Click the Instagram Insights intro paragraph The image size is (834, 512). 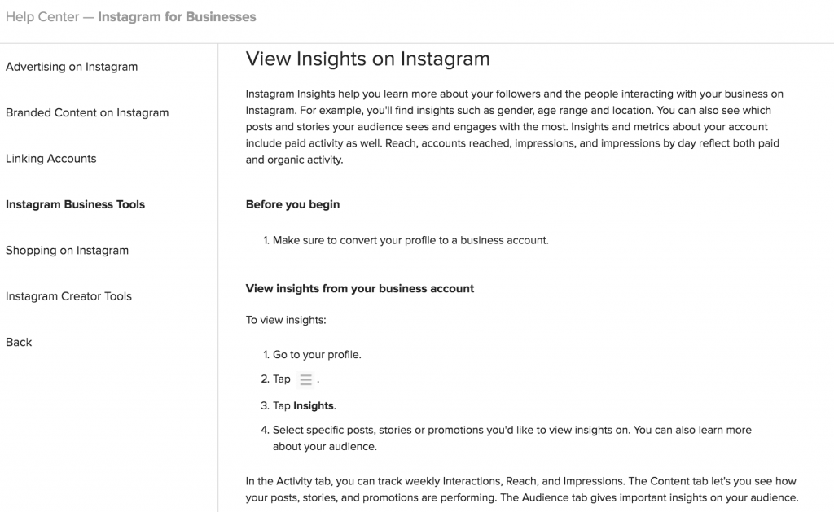(x=515, y=126)
